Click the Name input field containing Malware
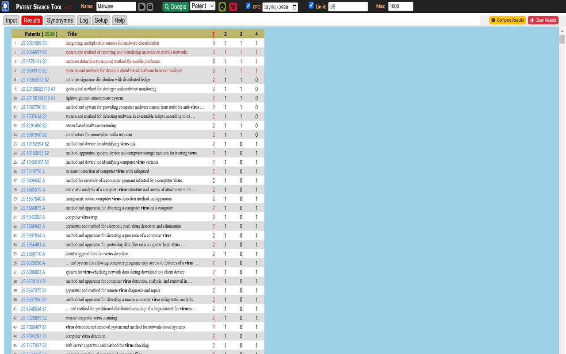The image size is (566, 354). point(116,7)
